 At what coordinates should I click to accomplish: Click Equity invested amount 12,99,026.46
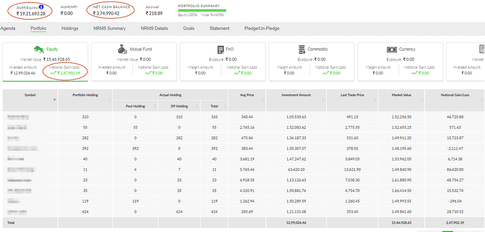(x=23, y=73)
